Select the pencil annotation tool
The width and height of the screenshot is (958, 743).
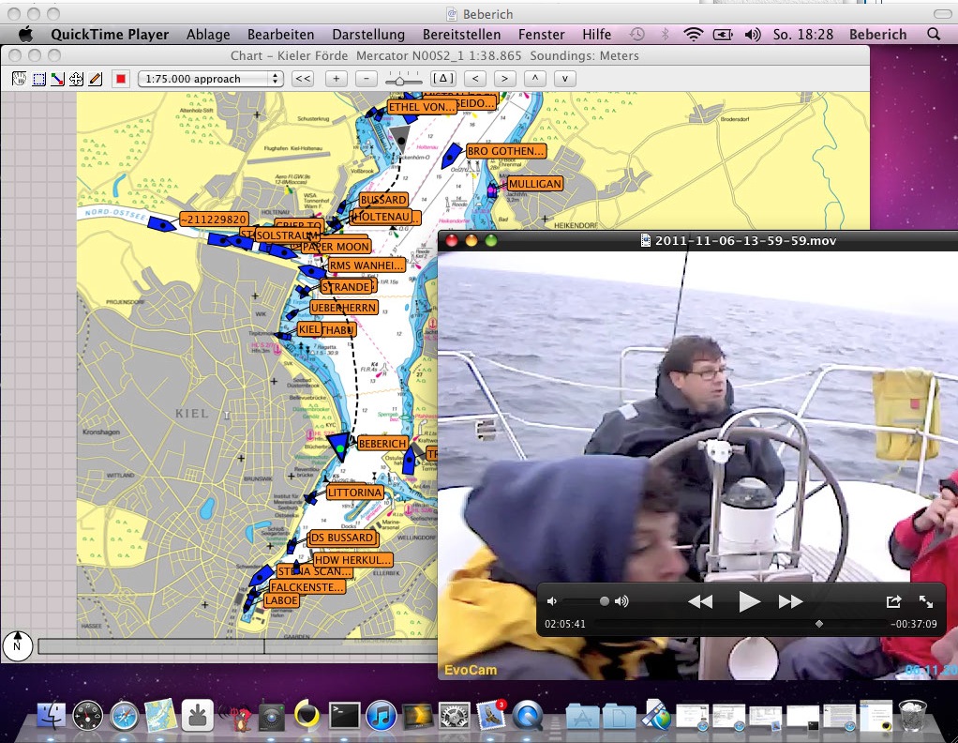click(96, 79)
